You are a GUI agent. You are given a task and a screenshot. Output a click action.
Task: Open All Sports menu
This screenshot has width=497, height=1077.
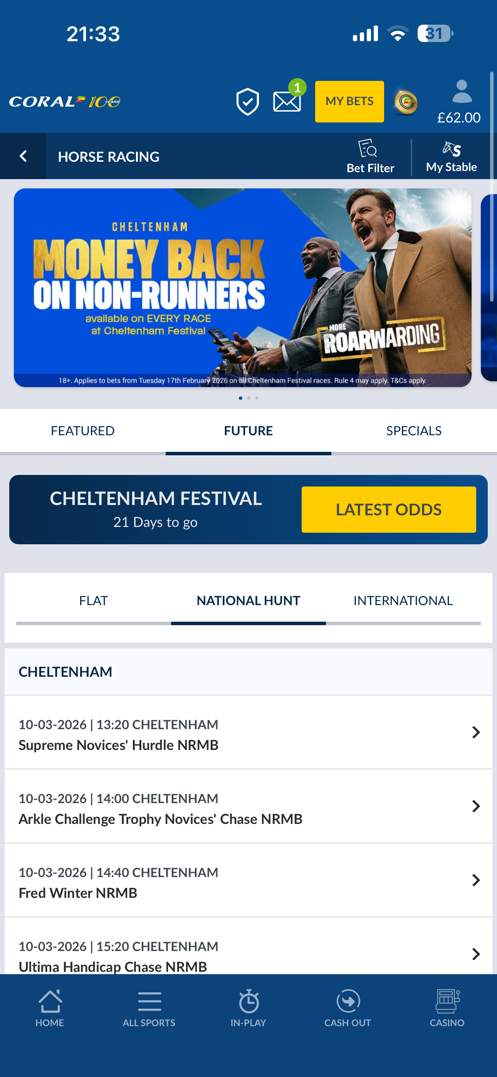149,1008
